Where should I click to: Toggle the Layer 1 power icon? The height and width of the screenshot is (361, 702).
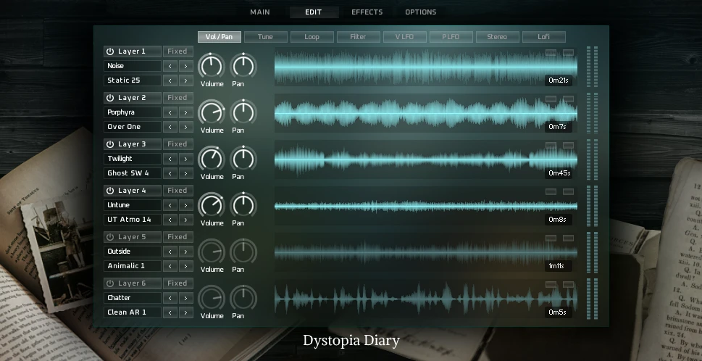coord(110,51)
